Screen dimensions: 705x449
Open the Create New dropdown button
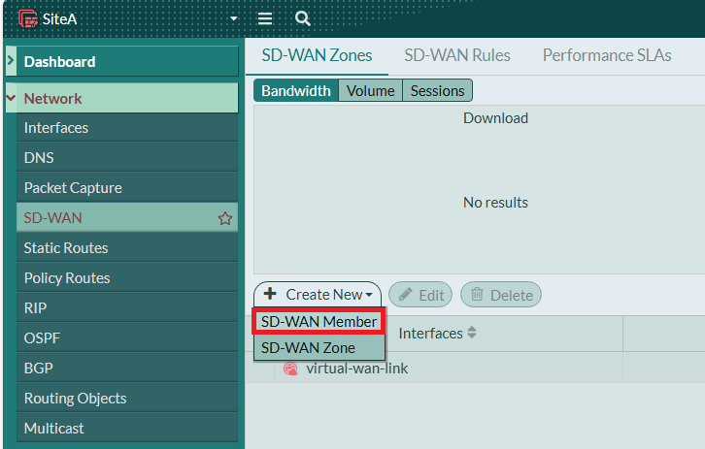[318, 295]
